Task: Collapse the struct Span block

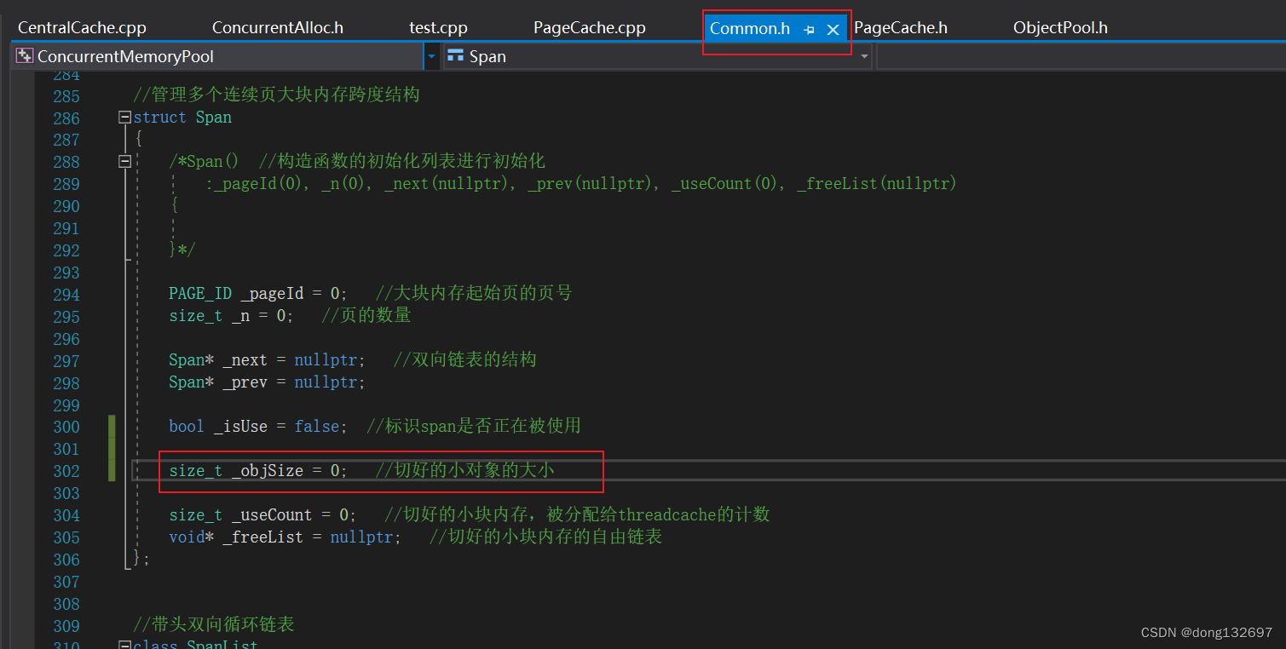Action: (x=125, y=118)
